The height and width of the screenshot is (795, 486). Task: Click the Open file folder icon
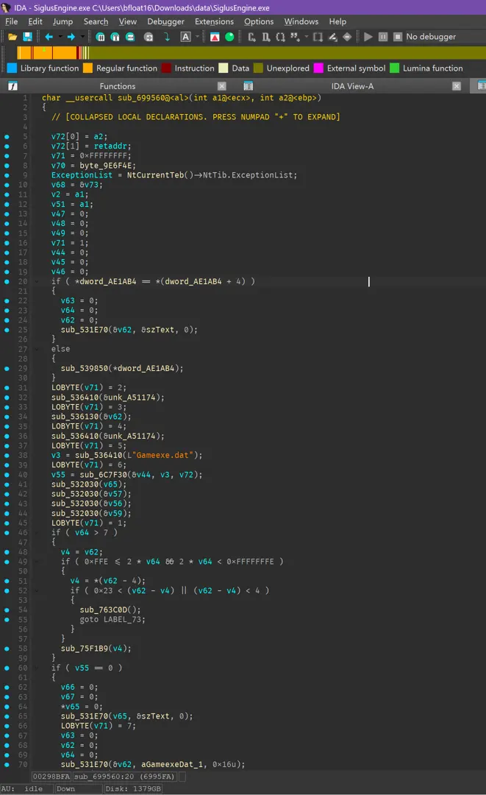click(x=12, y=37)
